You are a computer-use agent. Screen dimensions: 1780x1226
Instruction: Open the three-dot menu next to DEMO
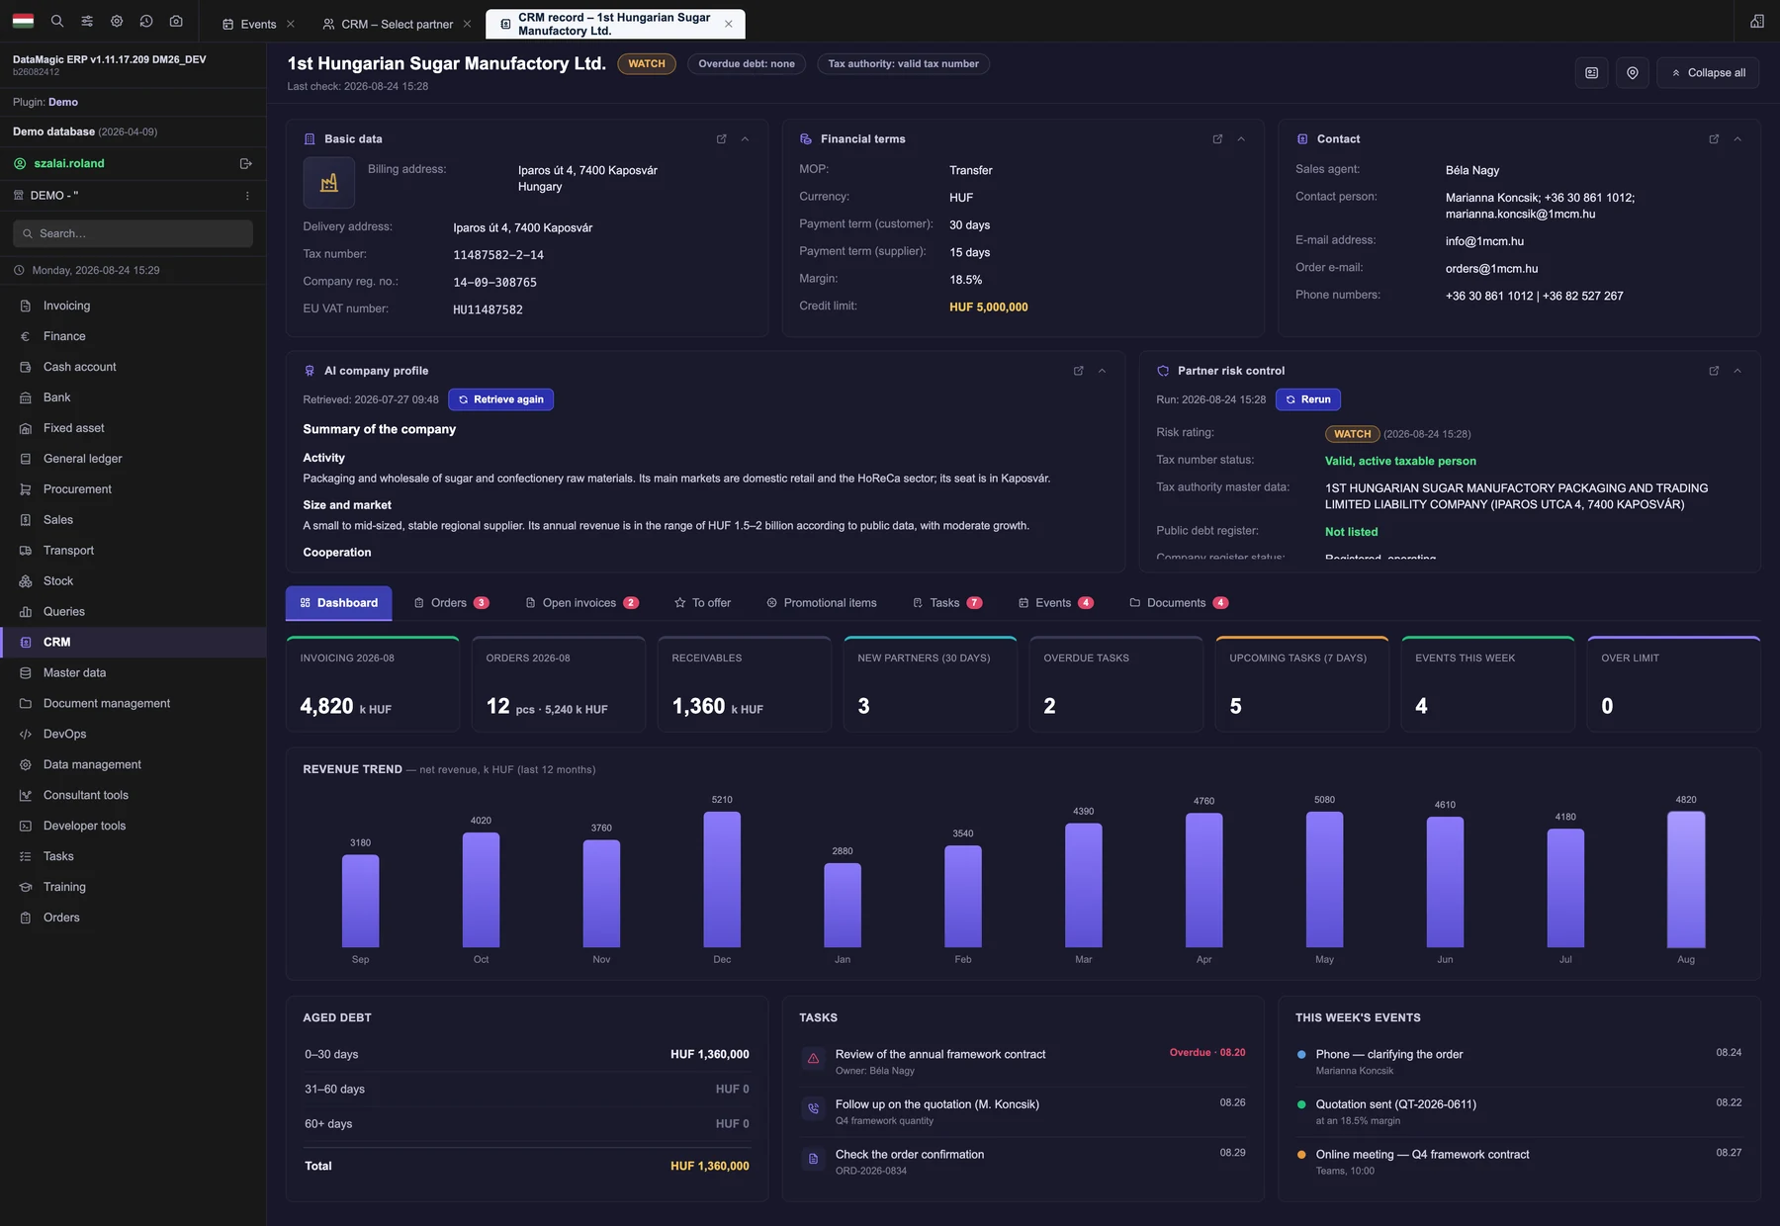pyautogui.click(x=247, y=196)
